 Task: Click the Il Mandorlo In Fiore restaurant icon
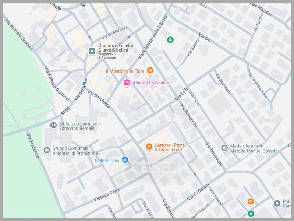(x=150, y=70)
